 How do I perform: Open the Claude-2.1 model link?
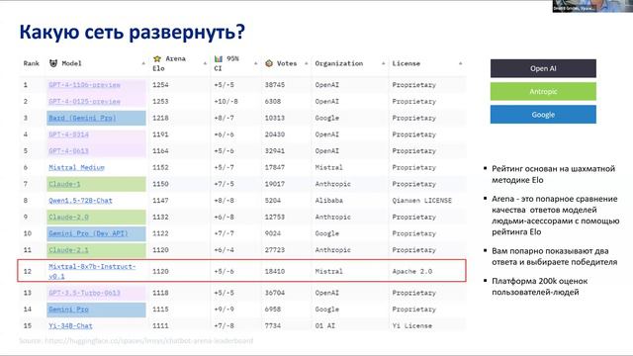[68, 250]
